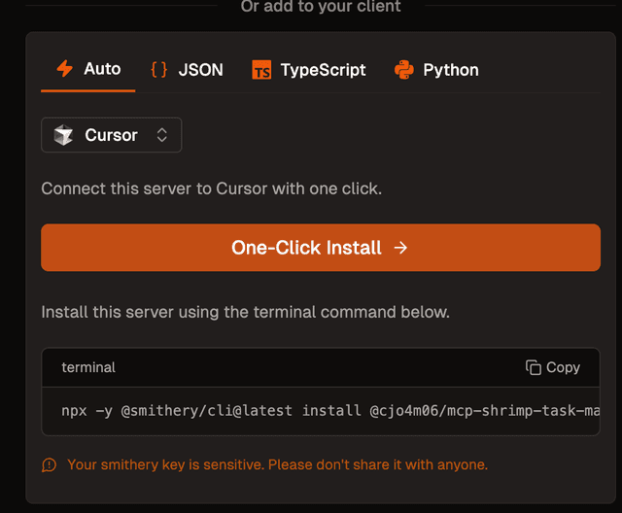The image size is (622, 513).
Task: Click the copy clipboard icon
Action: tap(534, 367)
